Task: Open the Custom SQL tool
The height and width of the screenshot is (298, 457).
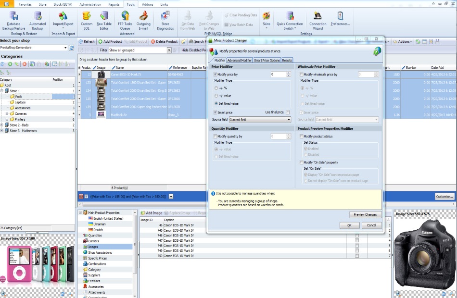Action: pos(87,20)
